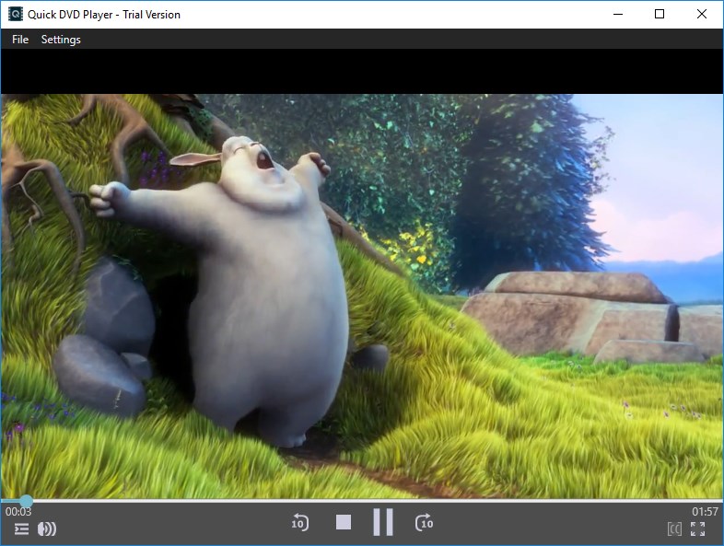Rewind 10 seconds

point(300,523)
